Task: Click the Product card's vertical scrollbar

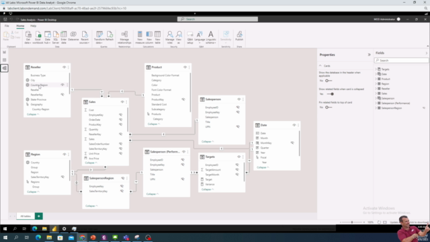Action: tap(190, 92)
